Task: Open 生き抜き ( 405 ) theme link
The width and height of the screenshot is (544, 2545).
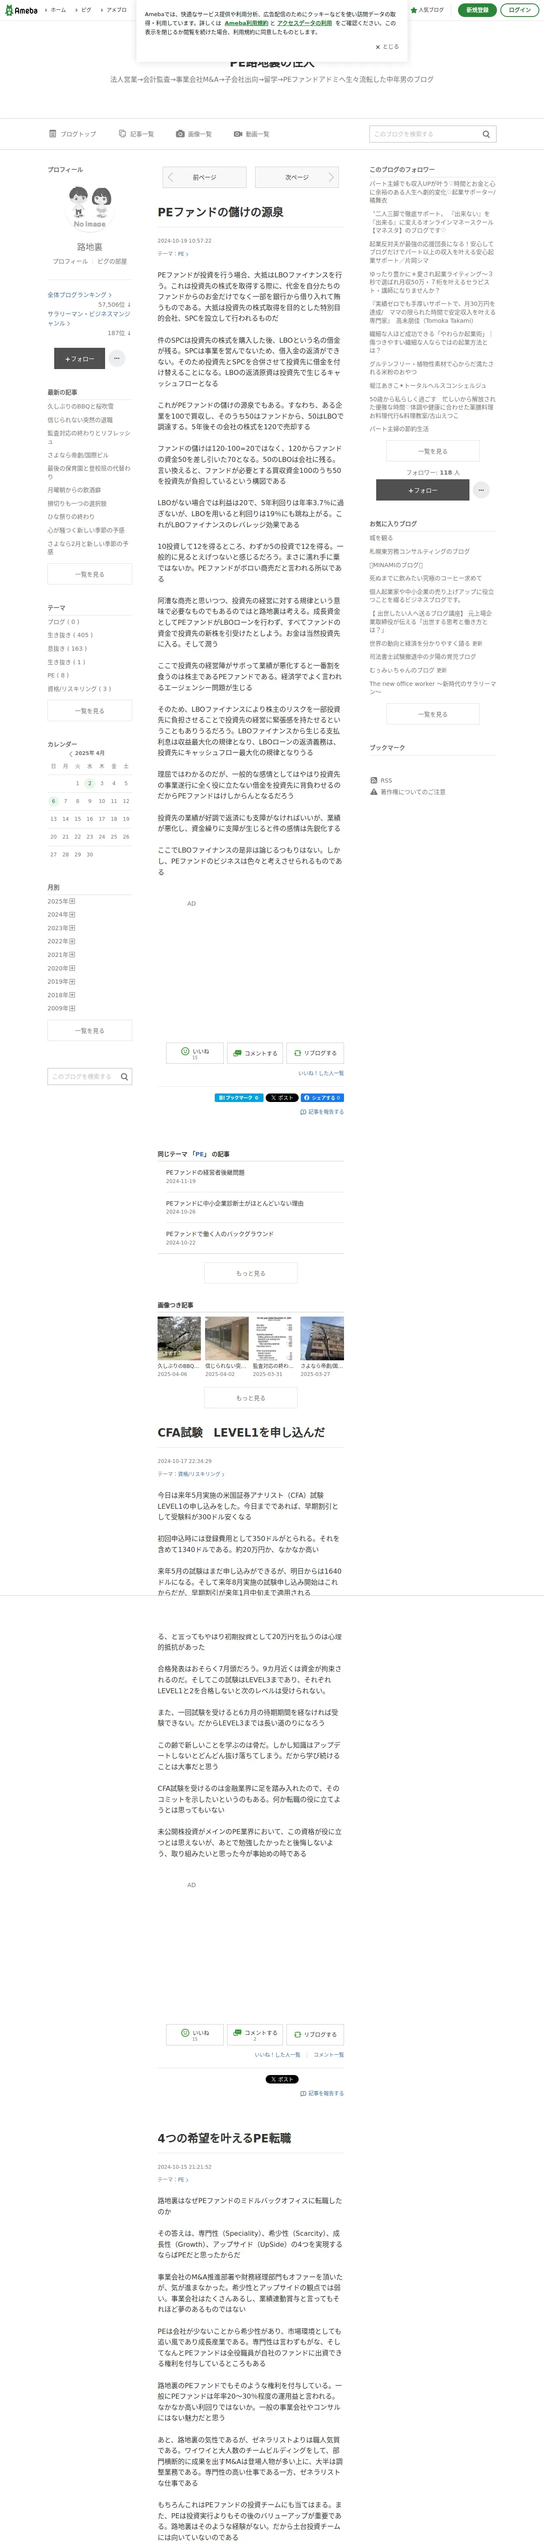Action: 69,635
